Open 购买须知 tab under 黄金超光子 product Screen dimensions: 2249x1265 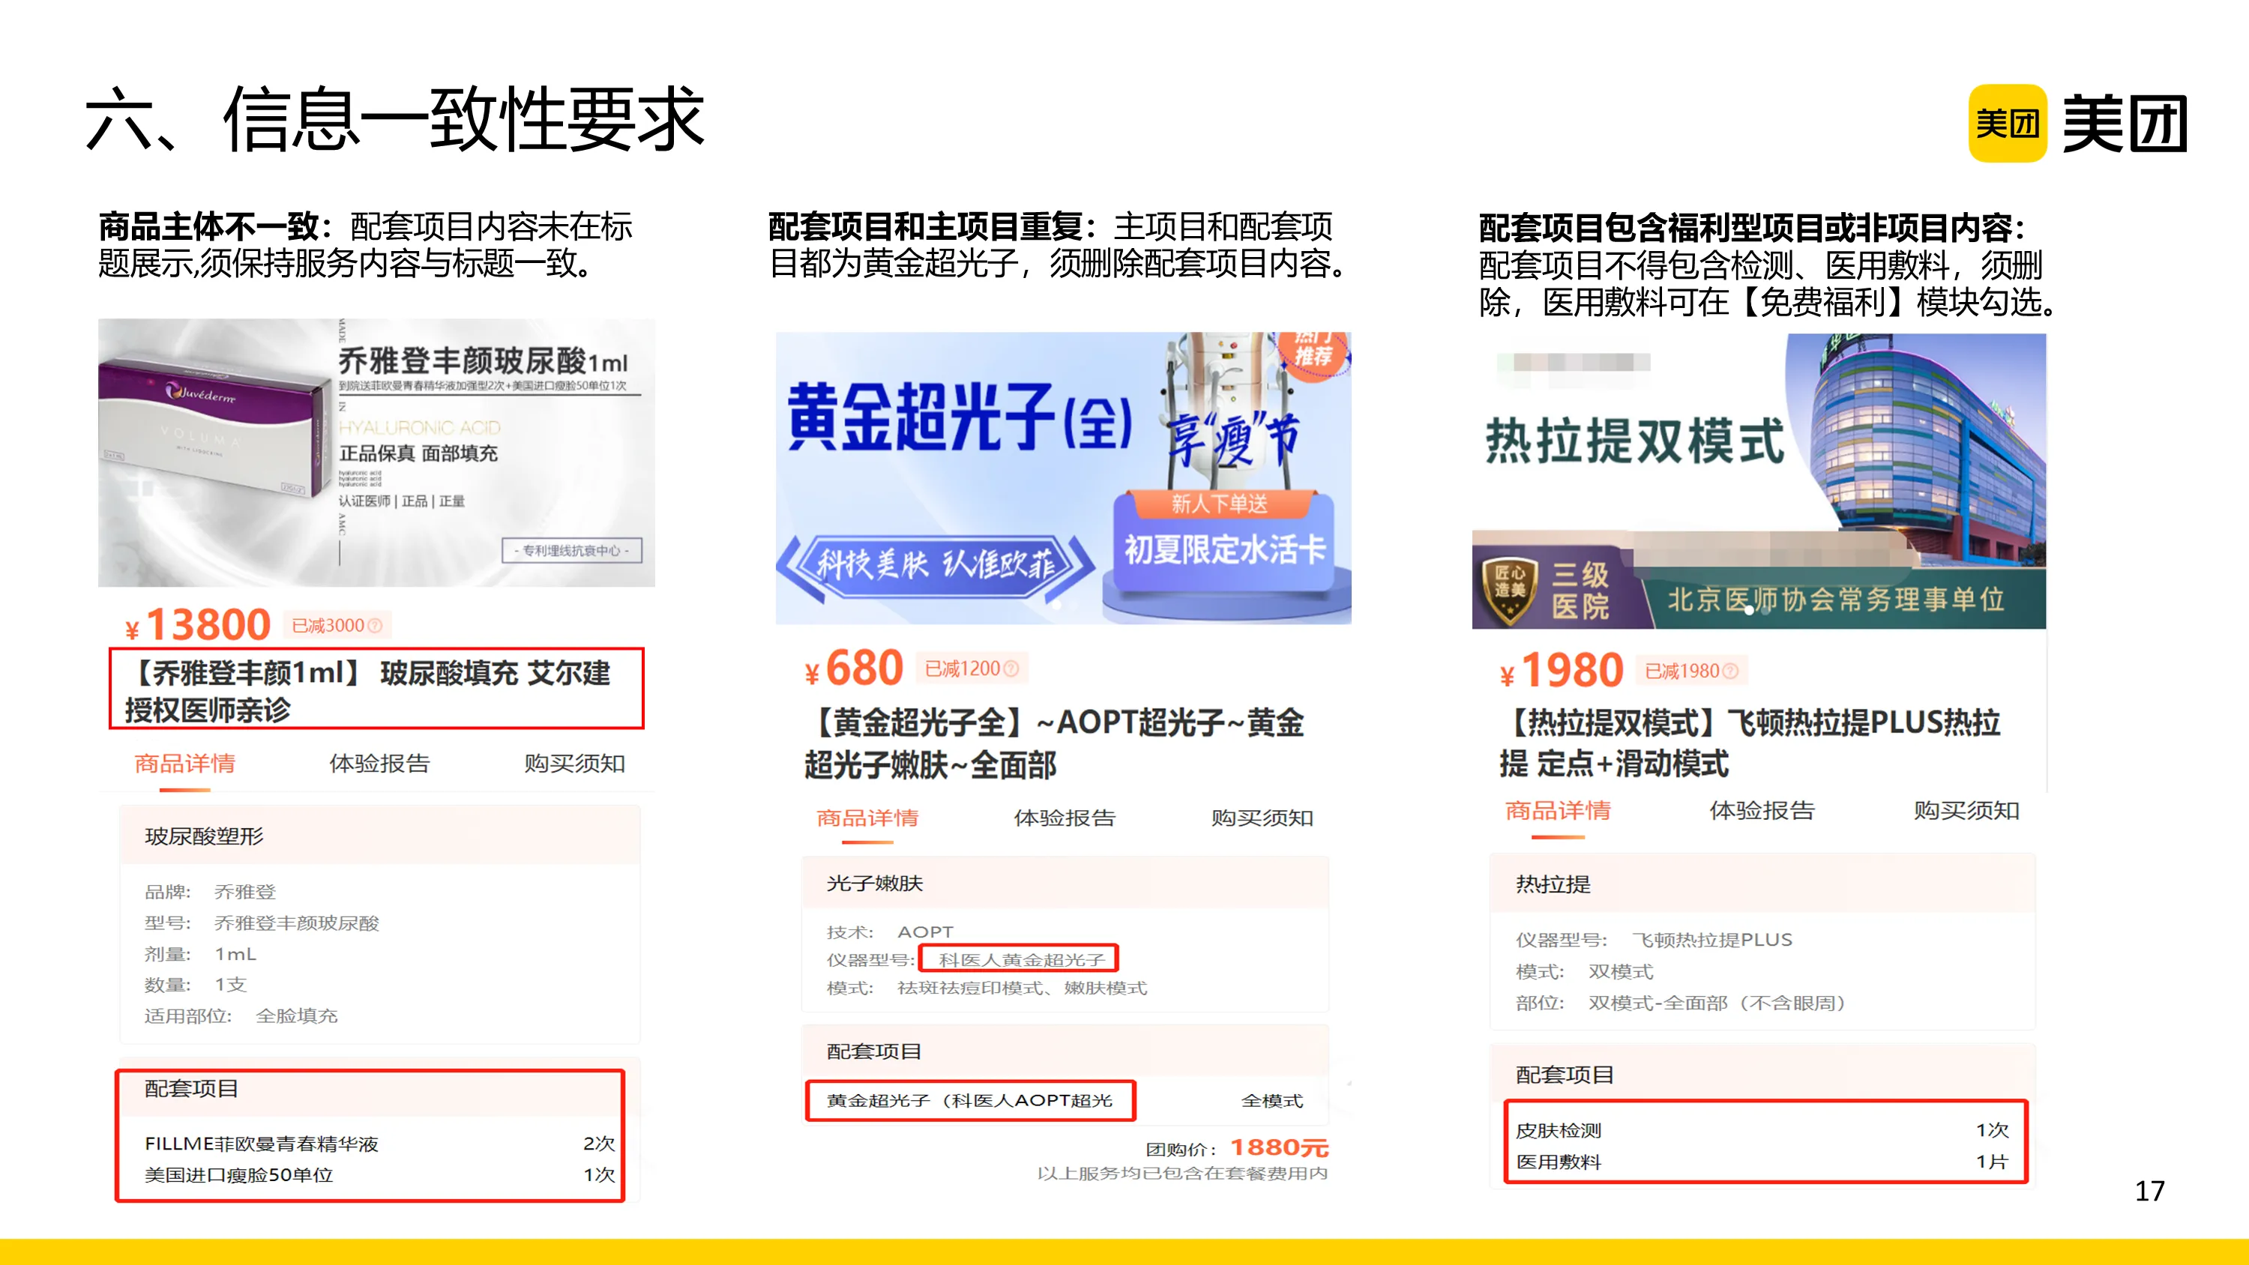pyautogui.click(x=1262, y=818)
